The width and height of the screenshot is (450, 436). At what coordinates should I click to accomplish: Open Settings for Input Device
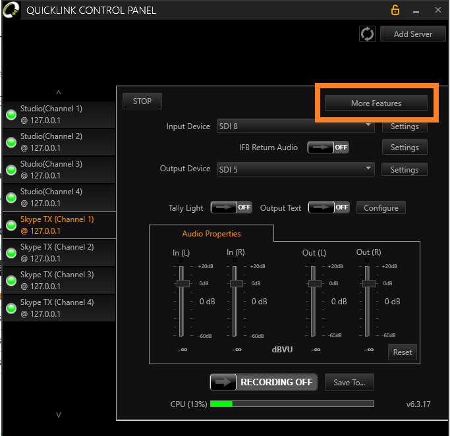pyautogui.click(x=405, y=126)
